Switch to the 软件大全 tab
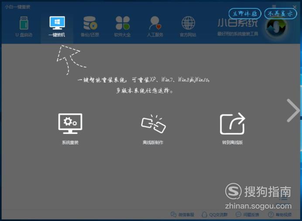The width and height of the screenshot is (302, 221). 123,27
